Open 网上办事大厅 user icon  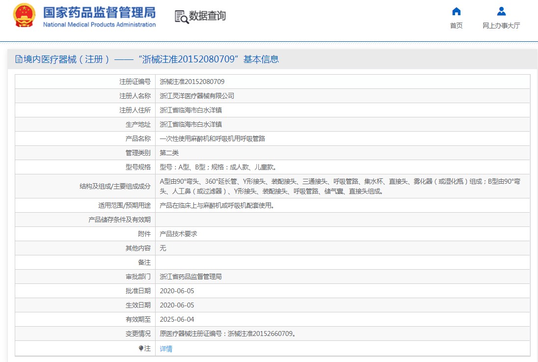501,12
